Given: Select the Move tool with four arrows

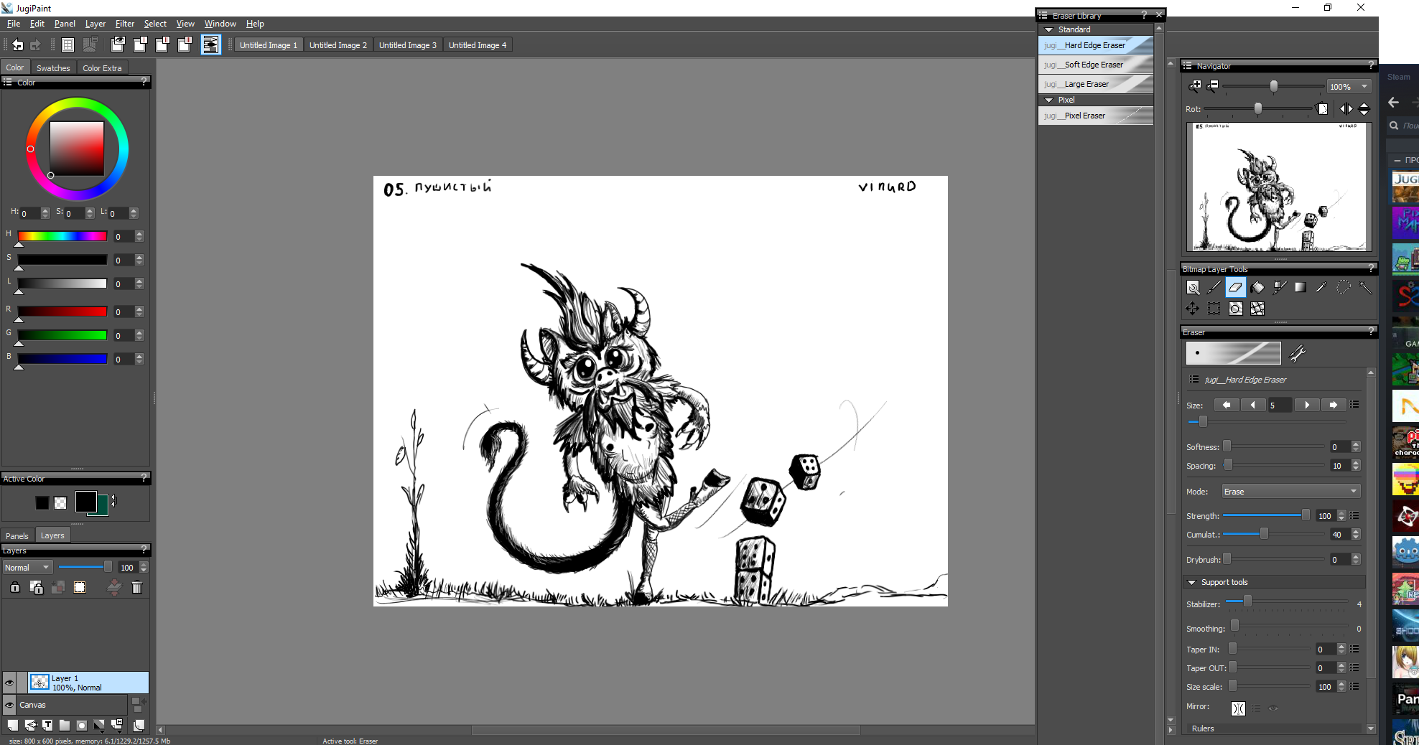Looking at the screenshot, I should tap(1193, 309).
